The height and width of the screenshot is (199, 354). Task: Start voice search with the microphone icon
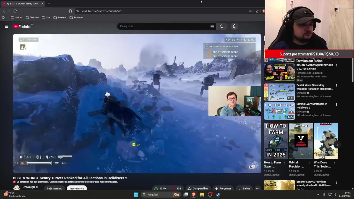pyautogui.click(x=234, y=26)
